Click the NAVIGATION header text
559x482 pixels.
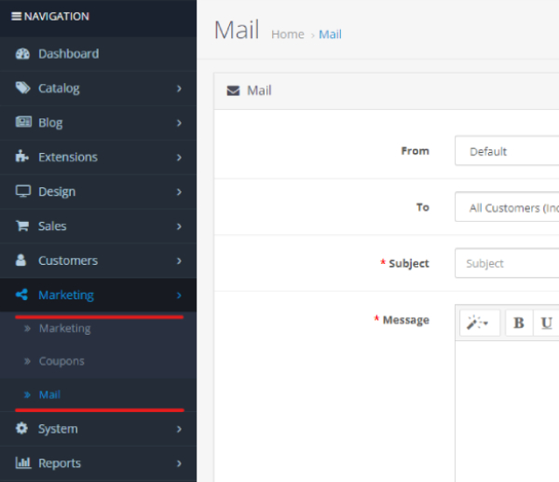click(x=57, y=17)
